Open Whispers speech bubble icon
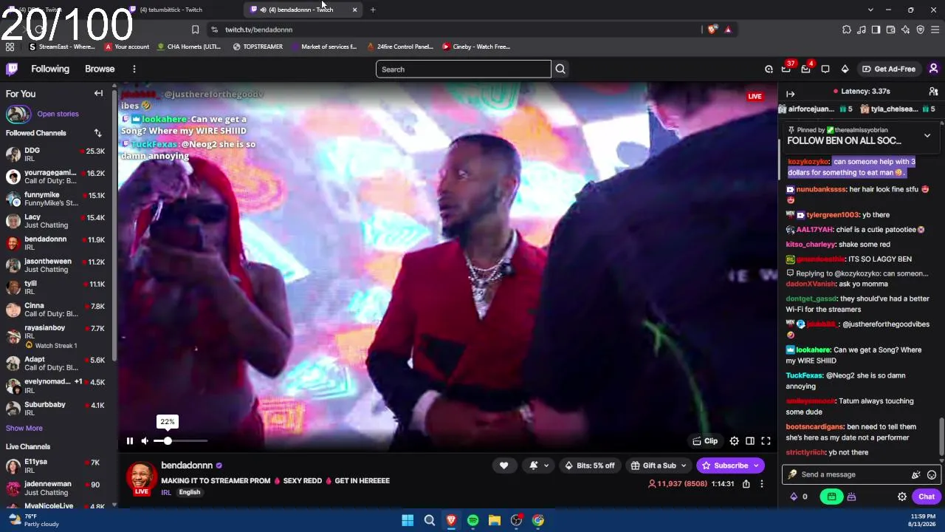The width and height of the screenshot is (945, 532). click(x=825, y=69)
